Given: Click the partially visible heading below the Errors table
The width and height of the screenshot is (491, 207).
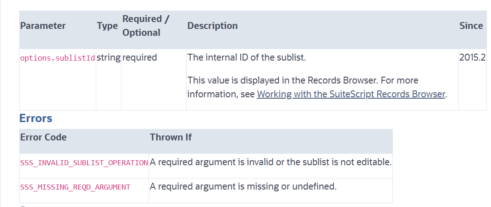Looking at the screenshot, I should point(24,206).
